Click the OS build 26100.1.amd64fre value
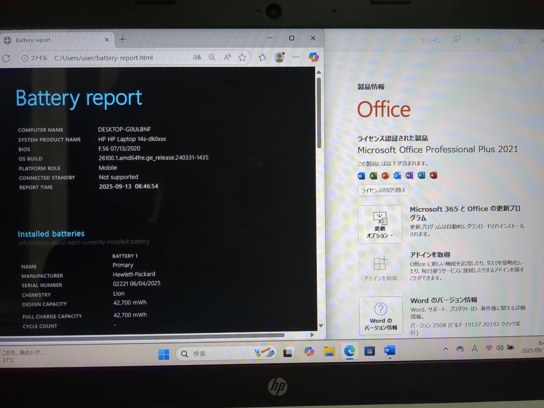This screenshot has height=408, width=544. coord(154,158)
